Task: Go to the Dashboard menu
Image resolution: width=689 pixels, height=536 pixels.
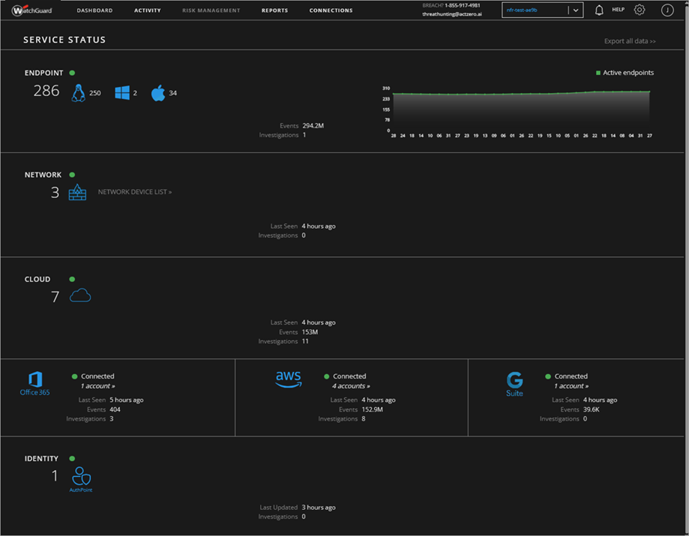Action: (94, 10)
